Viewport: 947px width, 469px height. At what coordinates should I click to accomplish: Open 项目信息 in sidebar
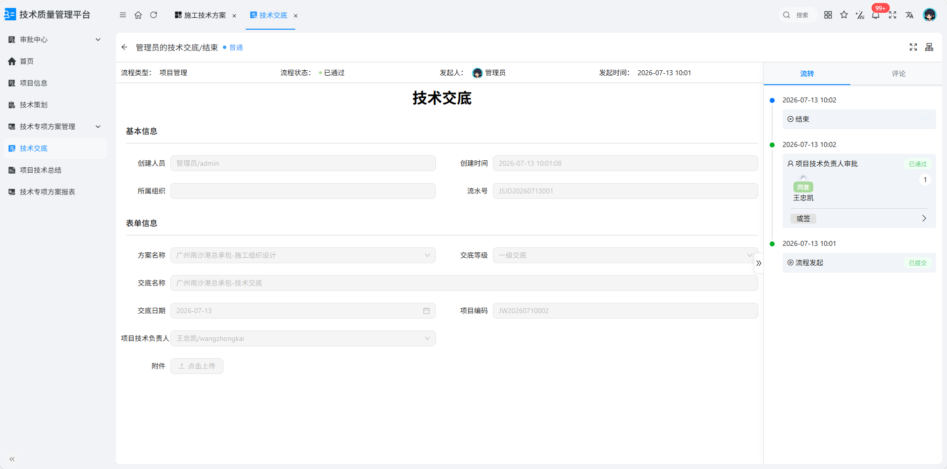tap(54, 83)
